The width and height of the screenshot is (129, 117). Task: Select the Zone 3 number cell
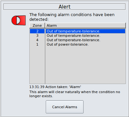click(x=37, y=36)
